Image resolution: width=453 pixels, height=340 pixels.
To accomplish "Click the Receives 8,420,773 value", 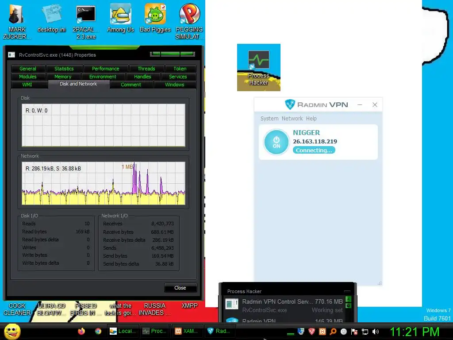I will (162, 224).
